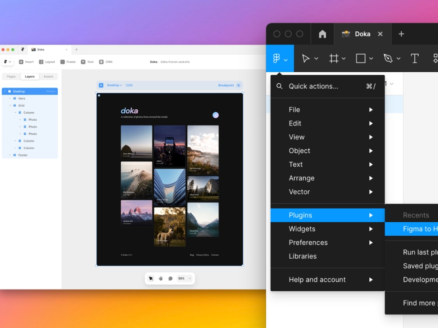Image resolution: width=438 pixels, height=328 pixels.
Task: Open the File submenu
Action: 327,110
